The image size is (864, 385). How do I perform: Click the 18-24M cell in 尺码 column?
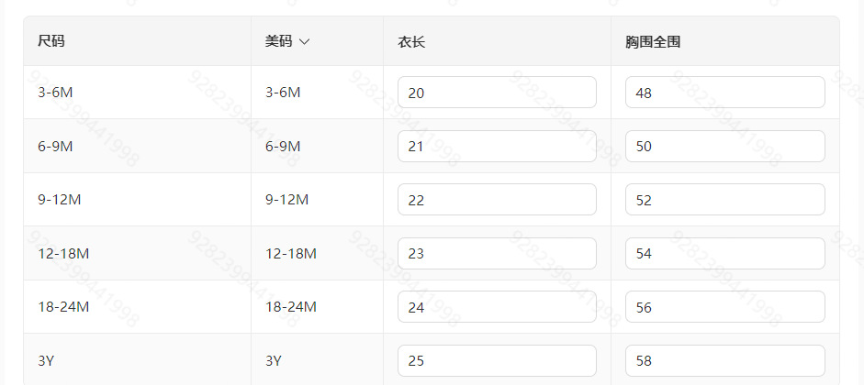[x=63, y=307]
